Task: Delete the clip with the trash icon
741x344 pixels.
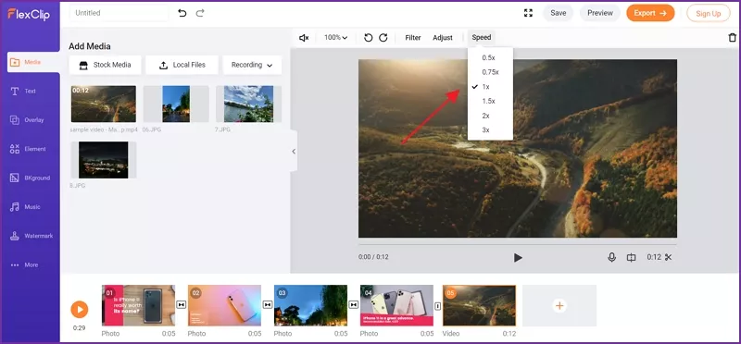Action: pos(732,38)
